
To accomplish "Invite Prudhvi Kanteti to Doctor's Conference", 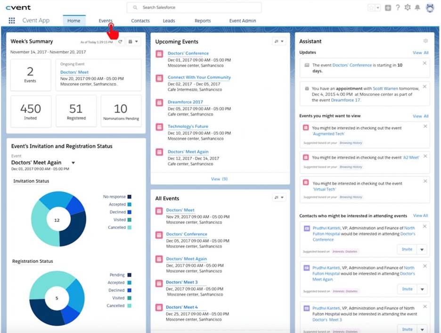I will (407, 249).
